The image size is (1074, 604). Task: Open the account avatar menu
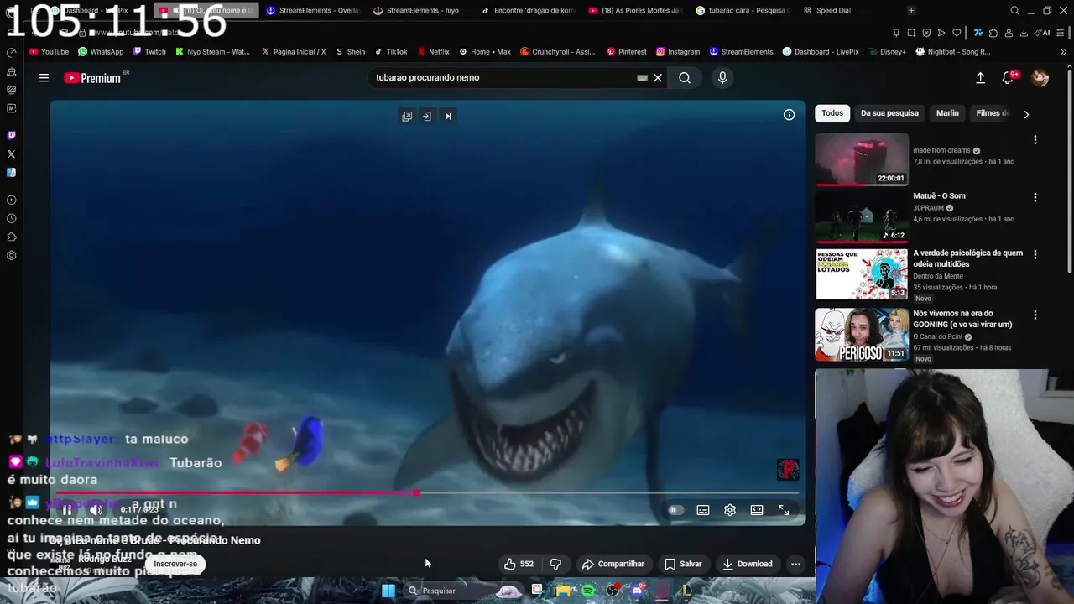[x=1040, y=78]
